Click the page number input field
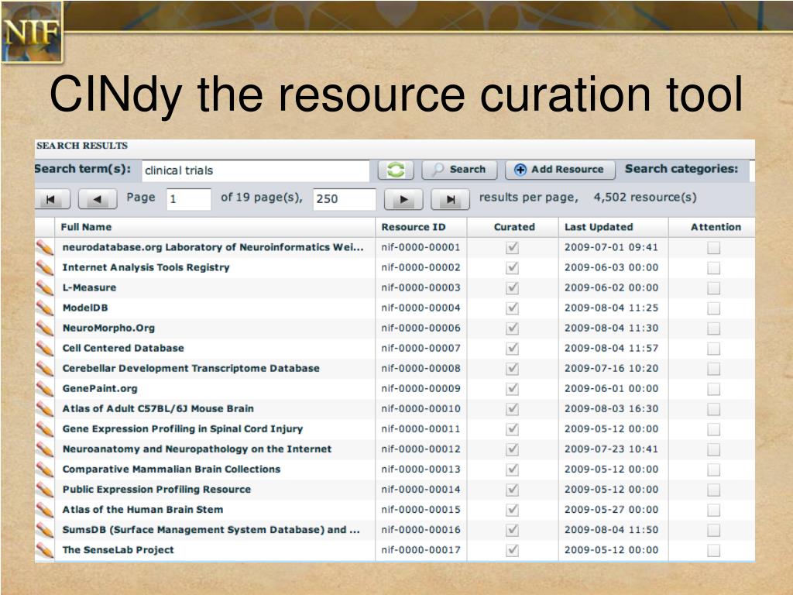This screenshot has width=793, height=595. [188, 199]
